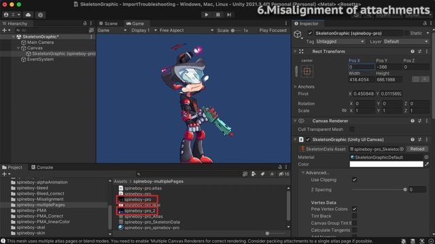The image size is (435, 244).
Task: Switch to the Scene tab
Action: (x=108, y=24)
